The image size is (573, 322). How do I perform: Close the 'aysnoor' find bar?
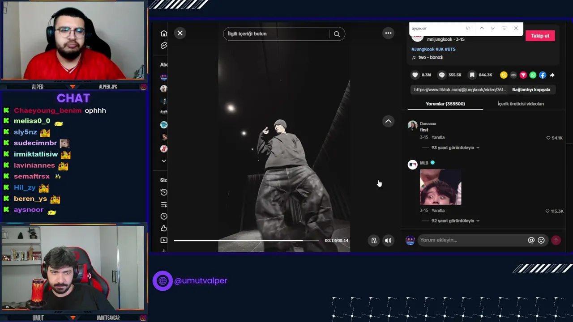pyautogui.click(x=516, y=28)
